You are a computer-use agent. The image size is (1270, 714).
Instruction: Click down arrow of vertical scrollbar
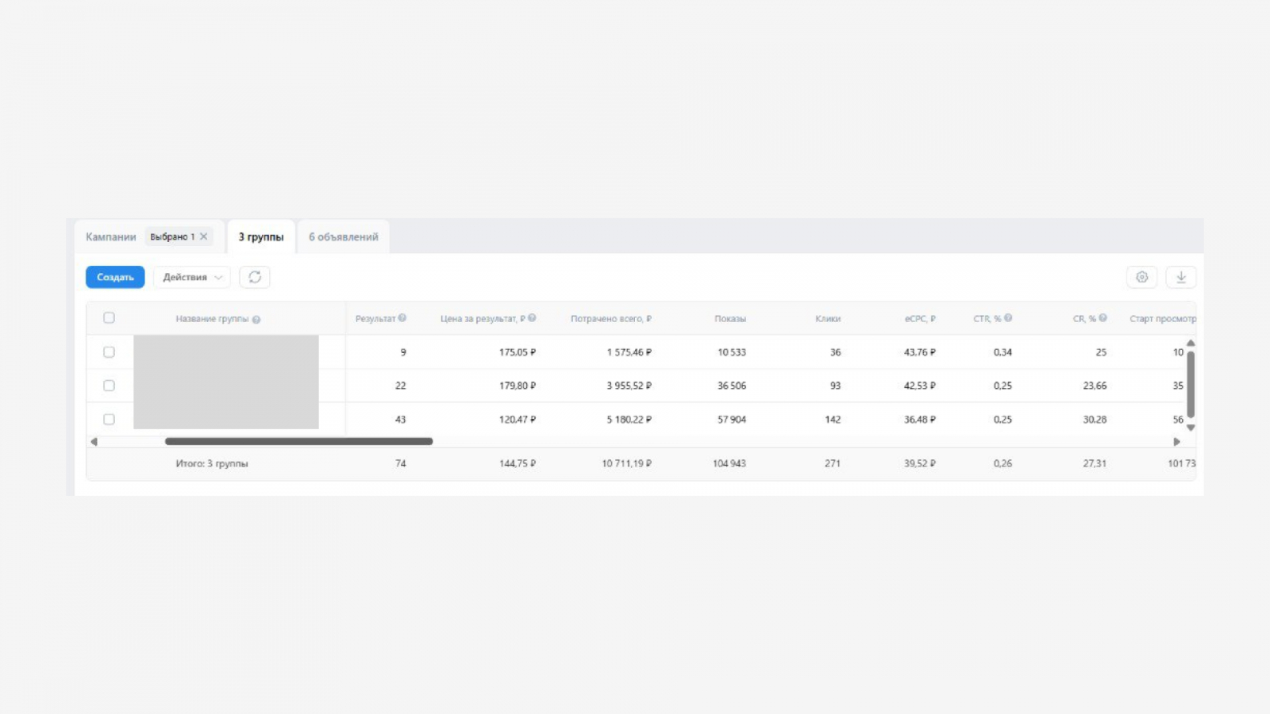pos(1191,428)
